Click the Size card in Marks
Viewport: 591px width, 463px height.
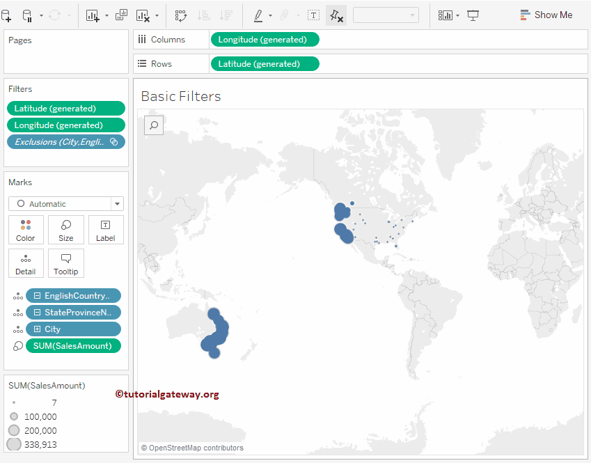[65, 230]
